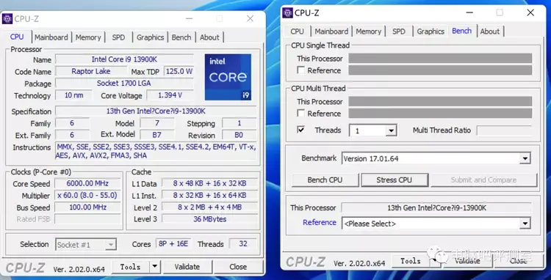
Task: Click the Code Name value Raptor Lake
Action: (91, 71)
